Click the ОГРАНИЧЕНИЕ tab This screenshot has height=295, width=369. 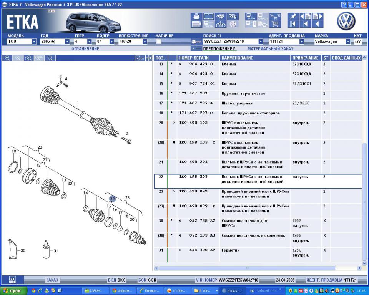(x=85, y=49)
